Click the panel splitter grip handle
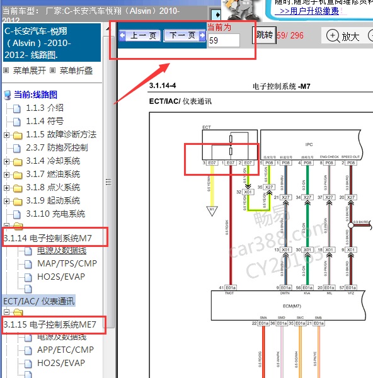 (x=108, y=182)
